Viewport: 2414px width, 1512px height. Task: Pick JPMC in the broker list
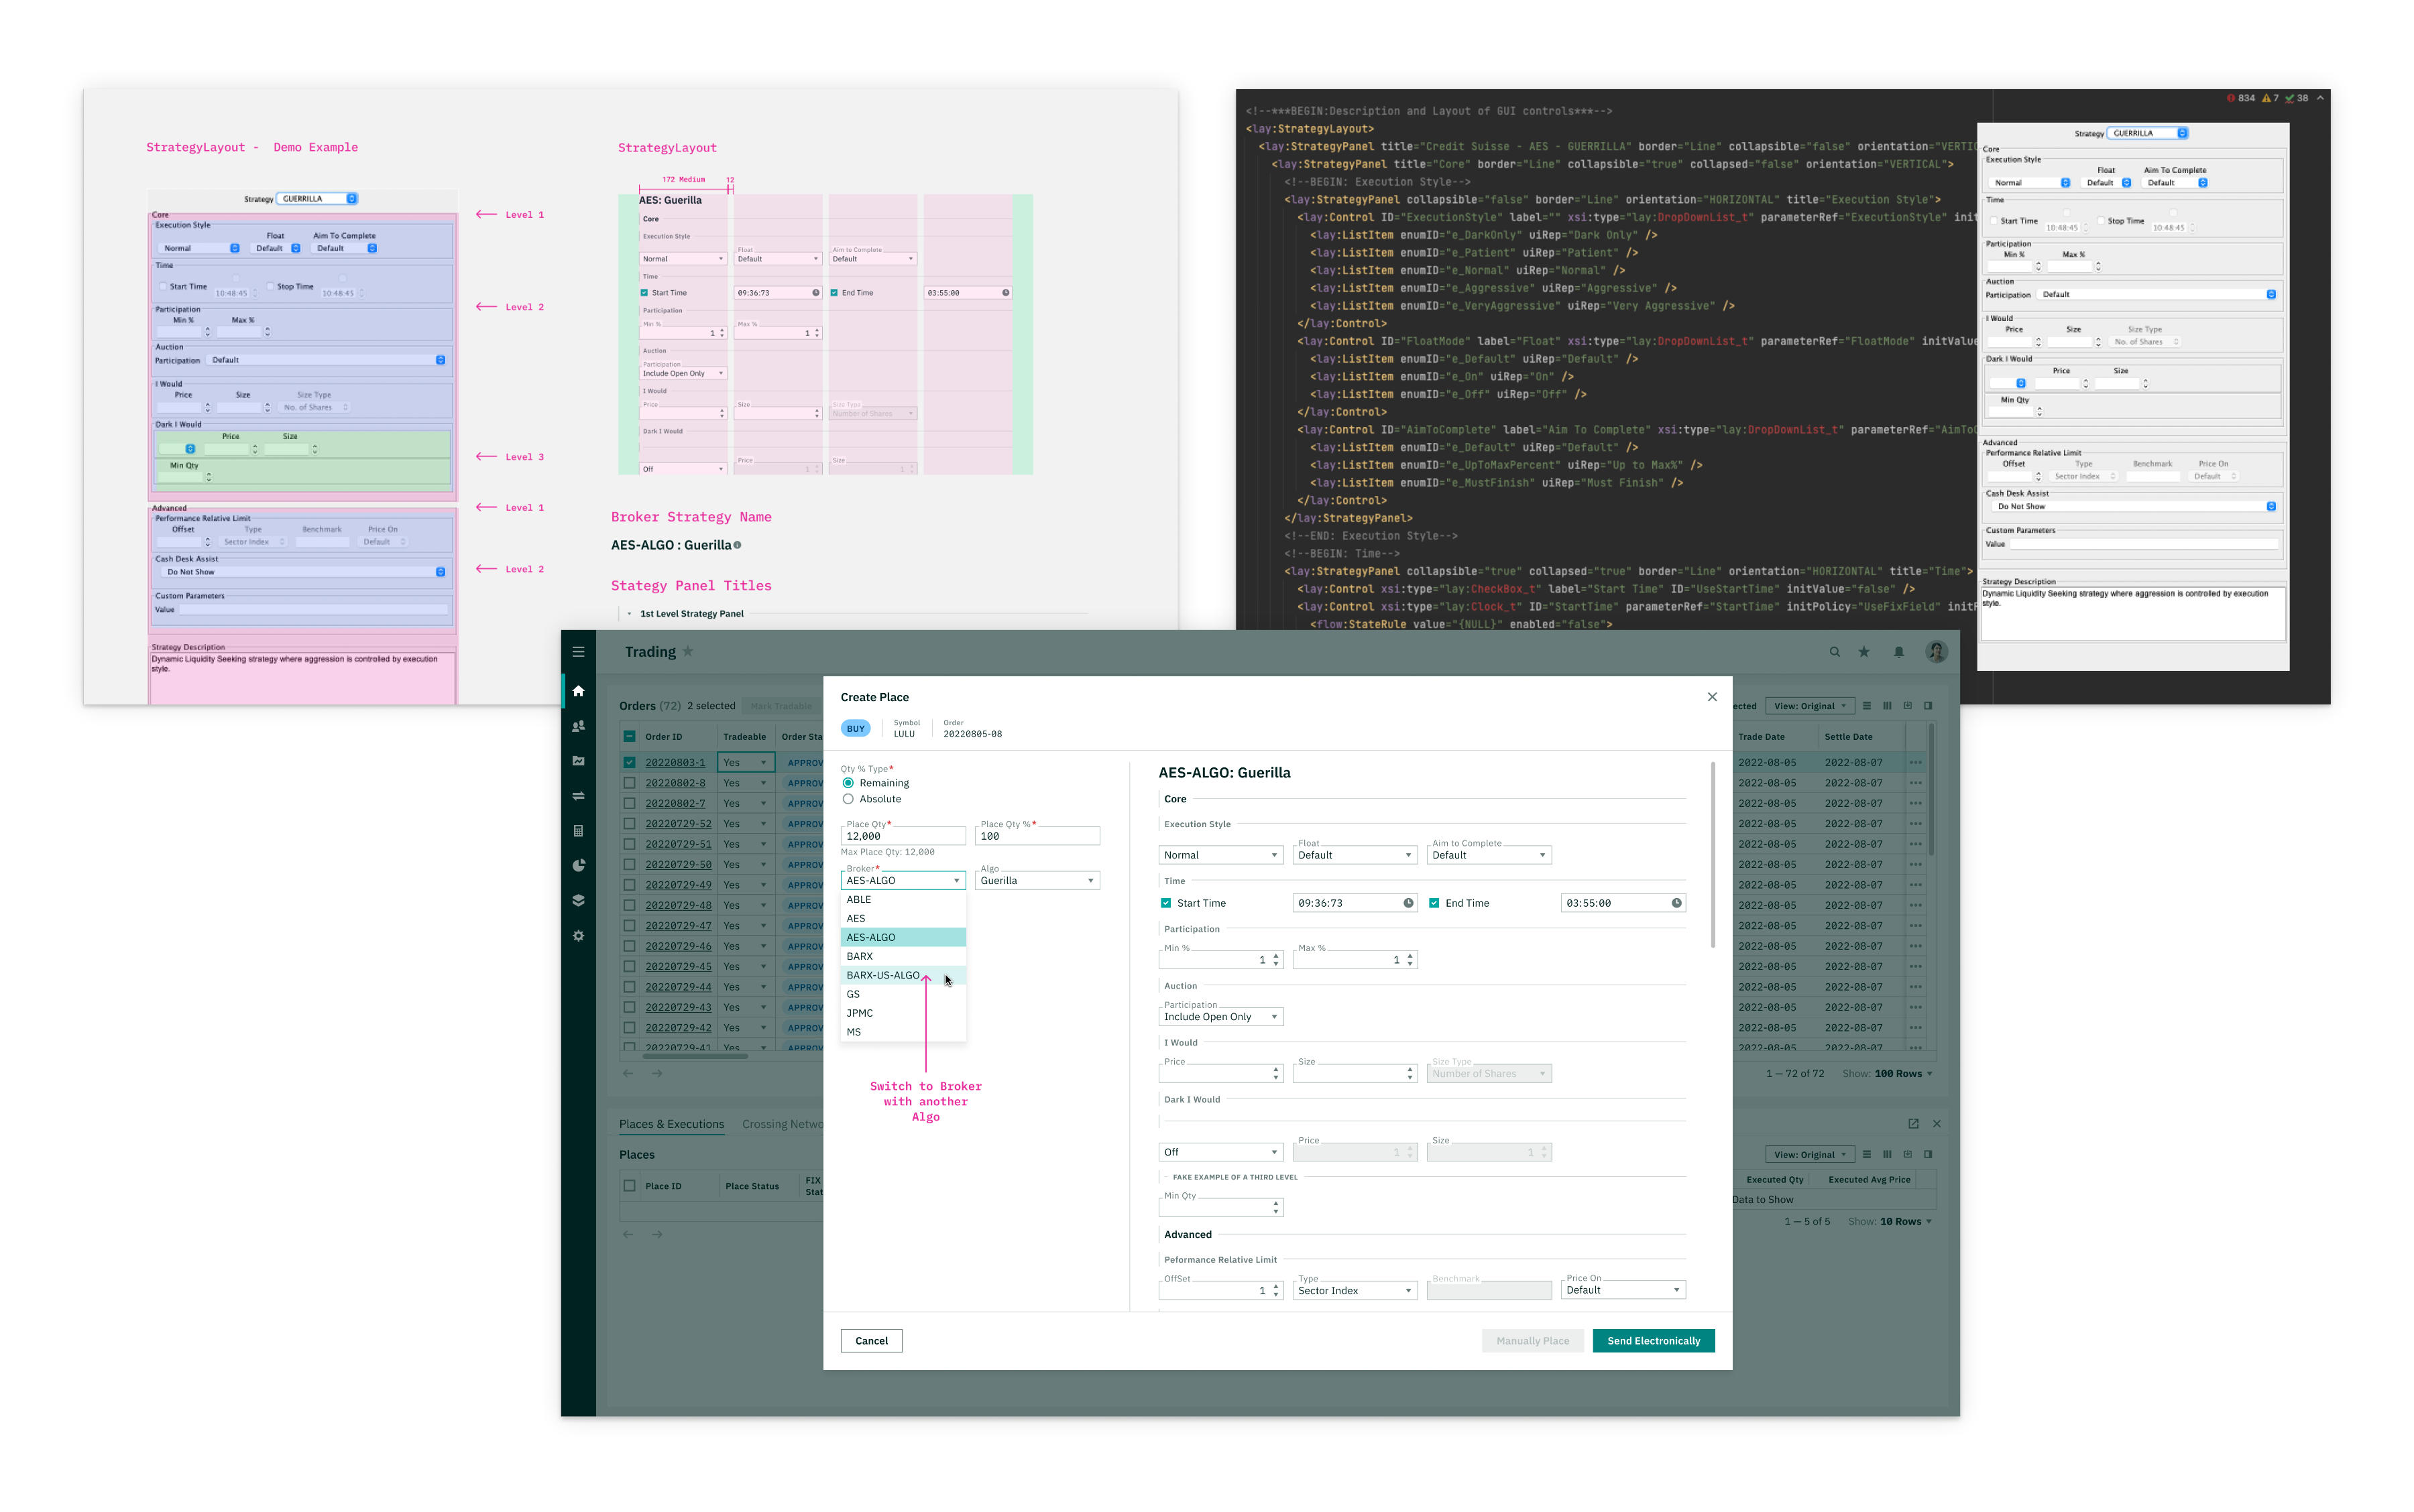(x=860, y=1013)
